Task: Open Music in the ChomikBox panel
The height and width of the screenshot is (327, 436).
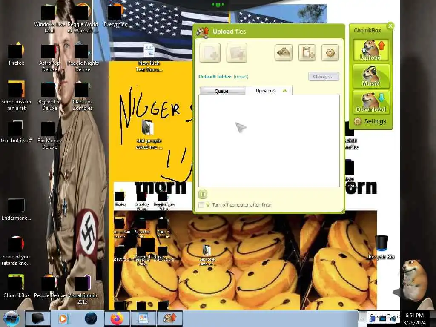Action: tap(371, 76)
